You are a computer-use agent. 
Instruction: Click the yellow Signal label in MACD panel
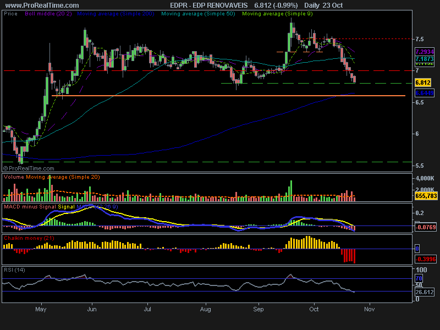(x=66, y=207)
